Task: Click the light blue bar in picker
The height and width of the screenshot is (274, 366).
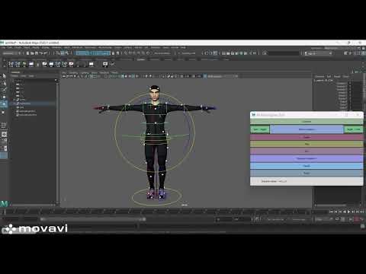Action: [x=307, y=166]
